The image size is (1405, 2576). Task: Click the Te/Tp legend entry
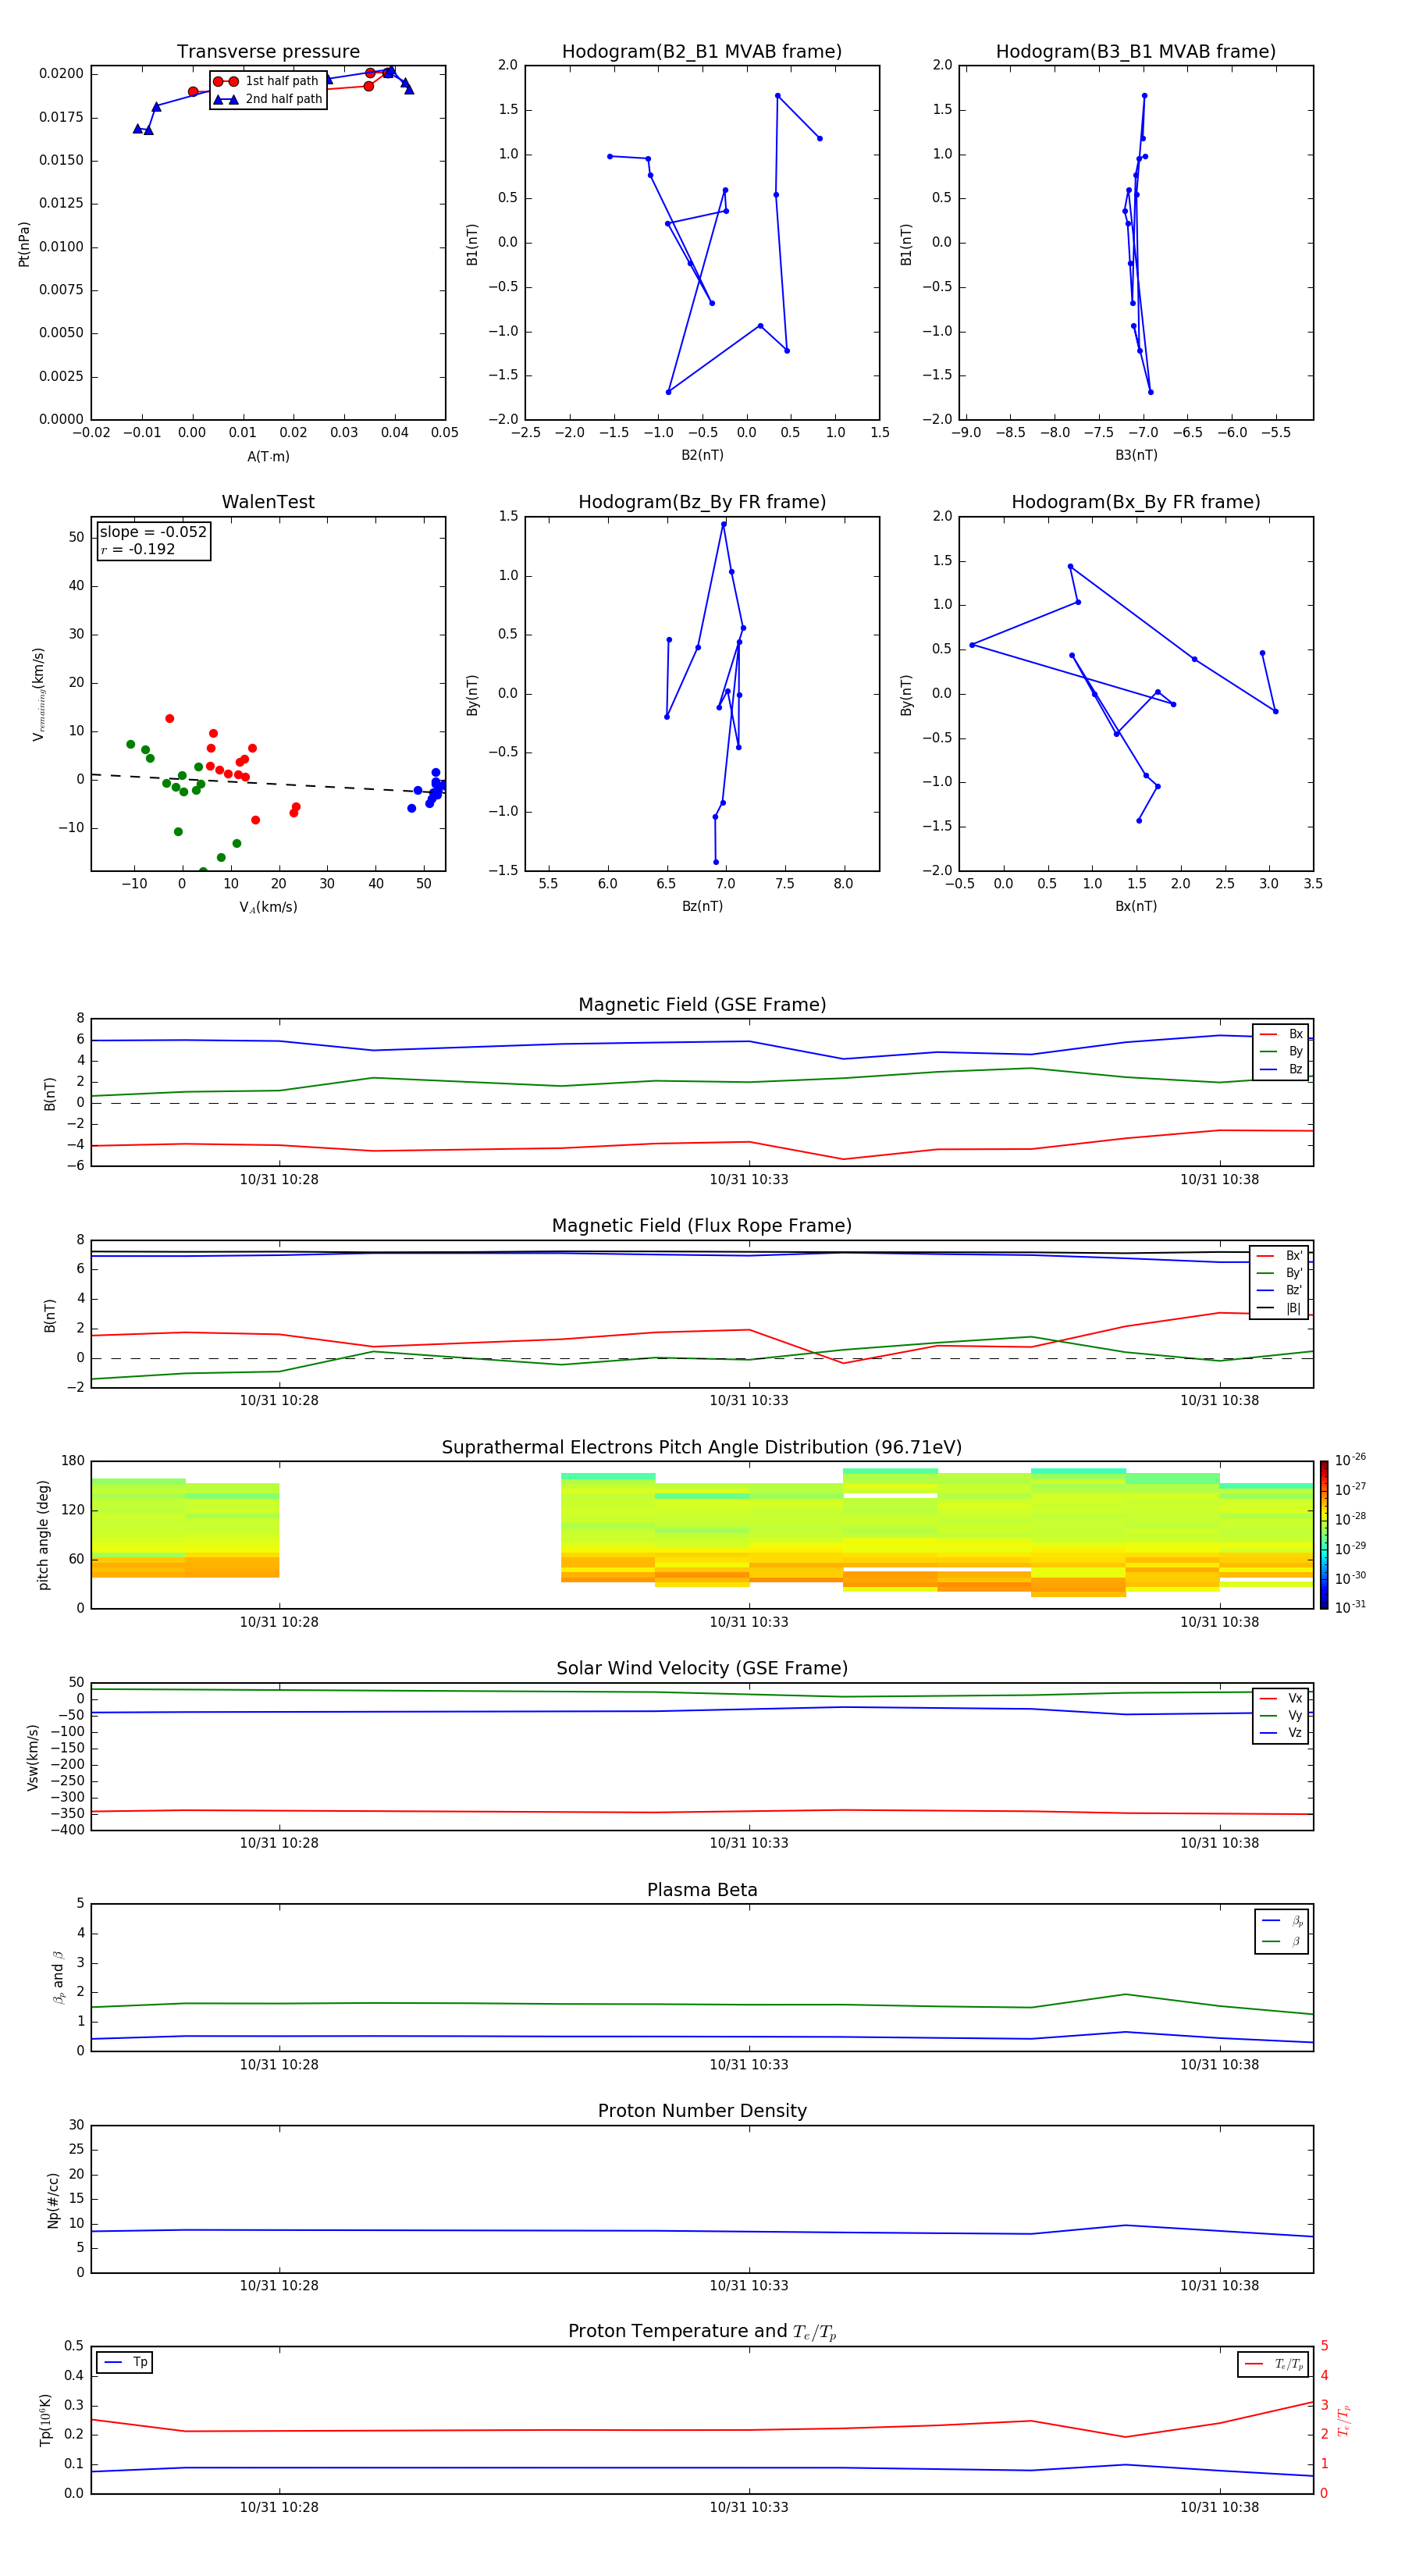(x=1274, y=2364)
